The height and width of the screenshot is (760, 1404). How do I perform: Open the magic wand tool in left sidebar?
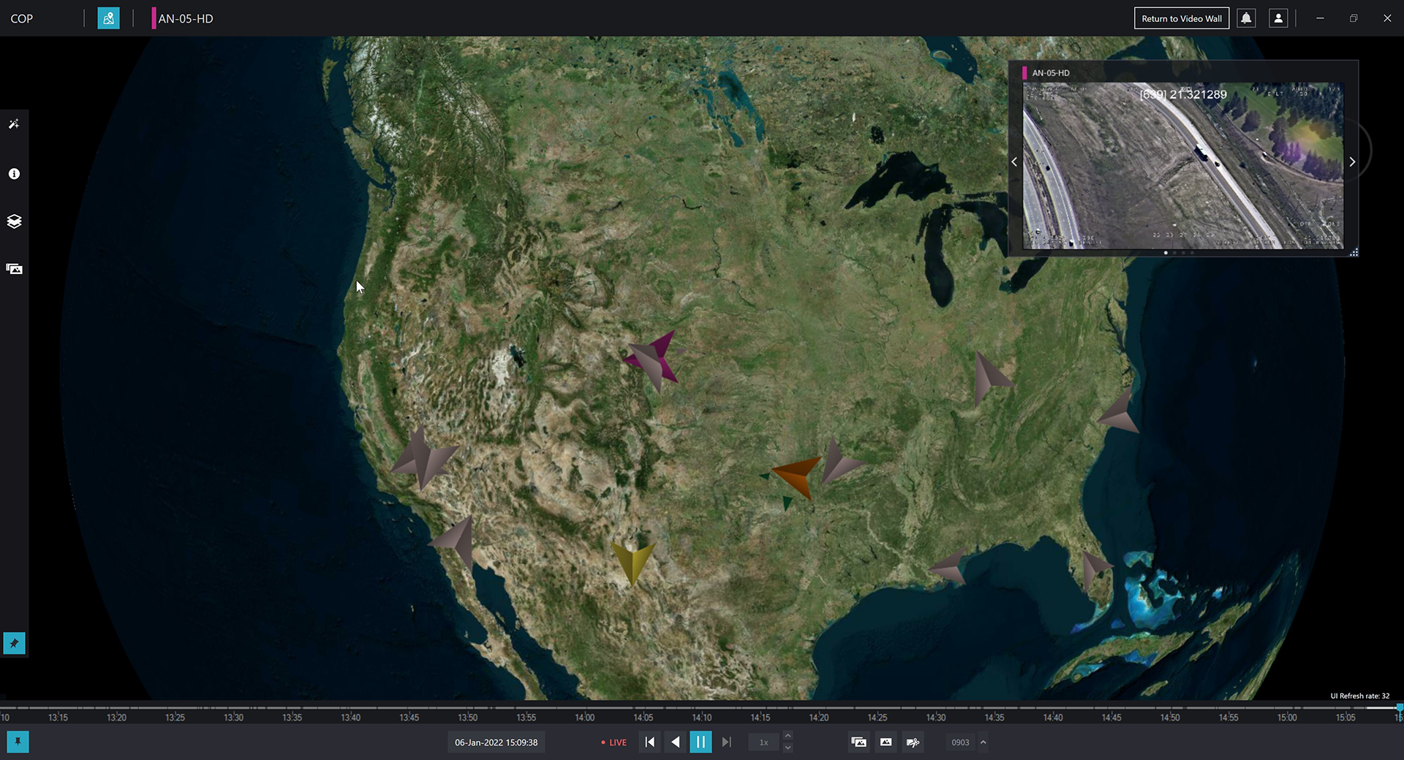[14, 124]
